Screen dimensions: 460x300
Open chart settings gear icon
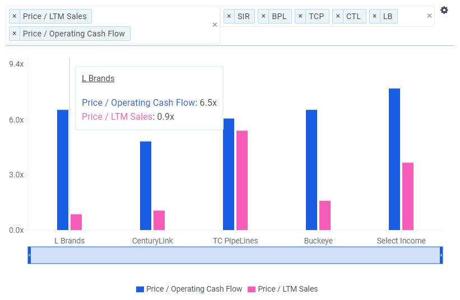click(444, 10)
